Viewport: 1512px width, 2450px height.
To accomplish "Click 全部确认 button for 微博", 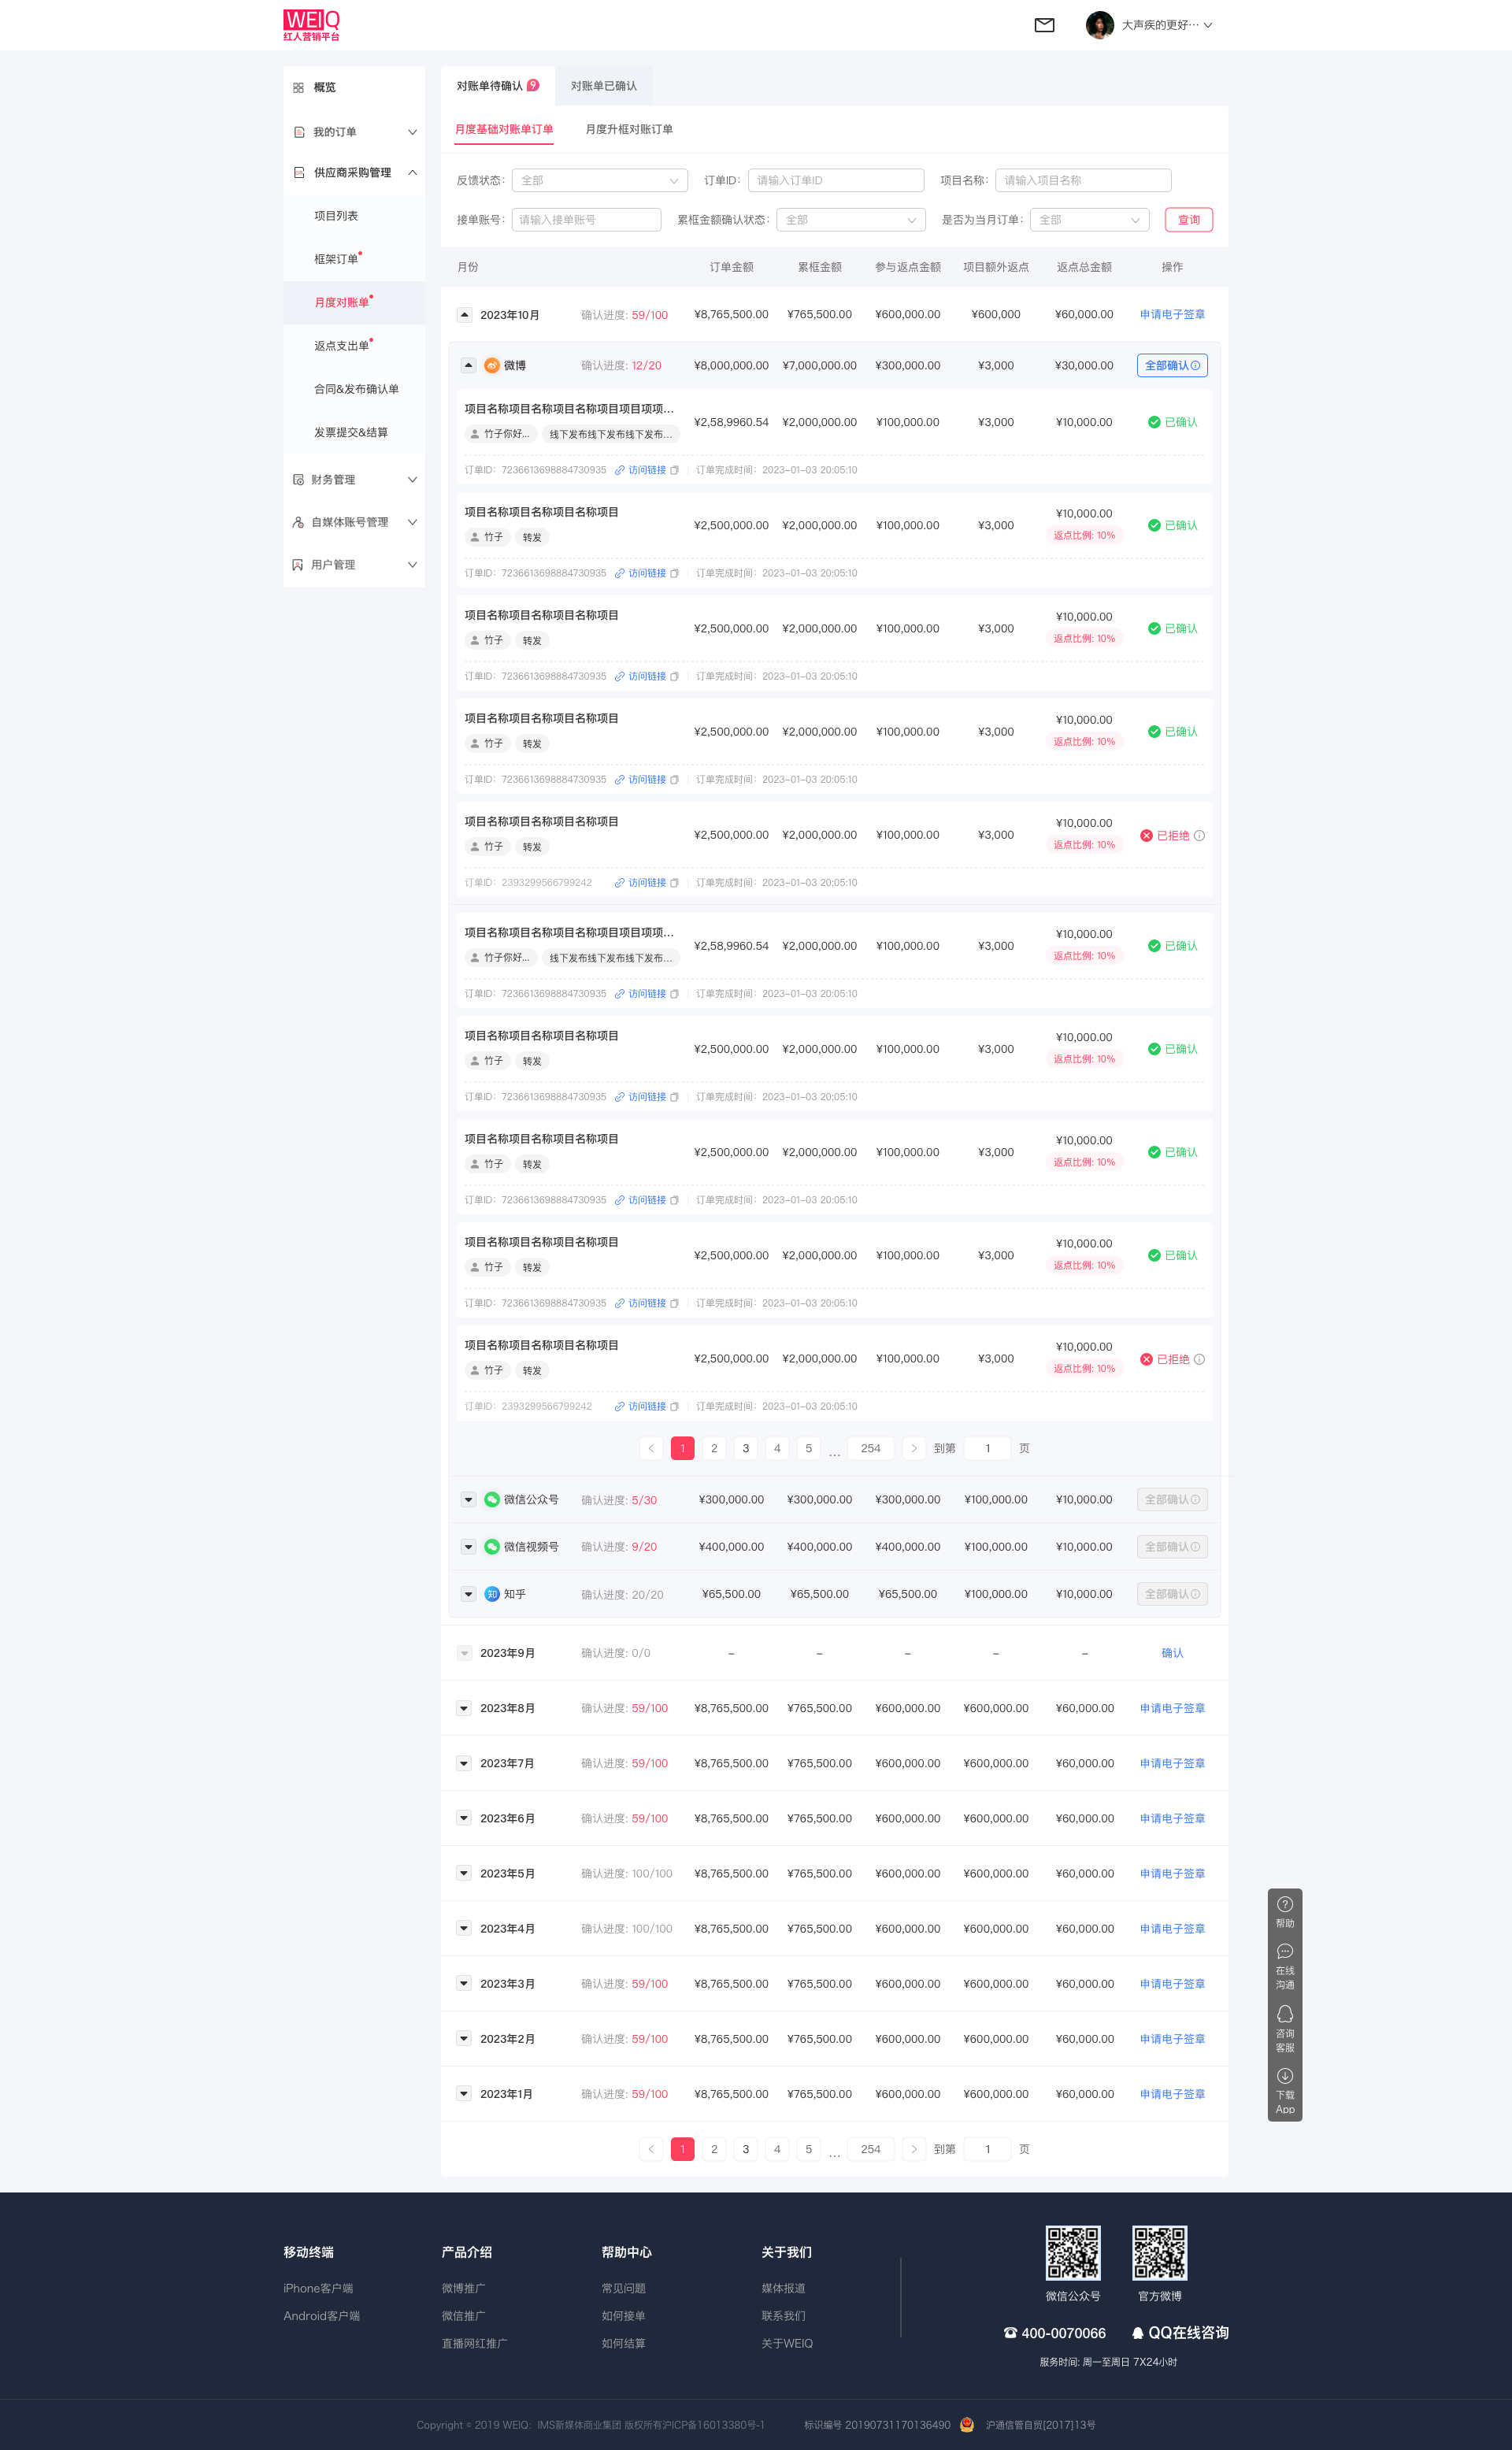I will (1171, 366).
